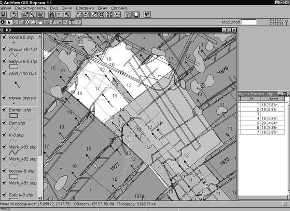Activate the Pointer arrow tool
The image size is (290, 211).
9,22
